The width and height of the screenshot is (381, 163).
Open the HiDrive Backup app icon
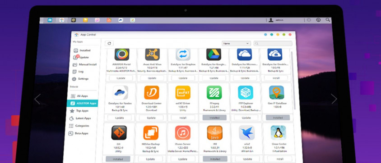pos(151,133)
